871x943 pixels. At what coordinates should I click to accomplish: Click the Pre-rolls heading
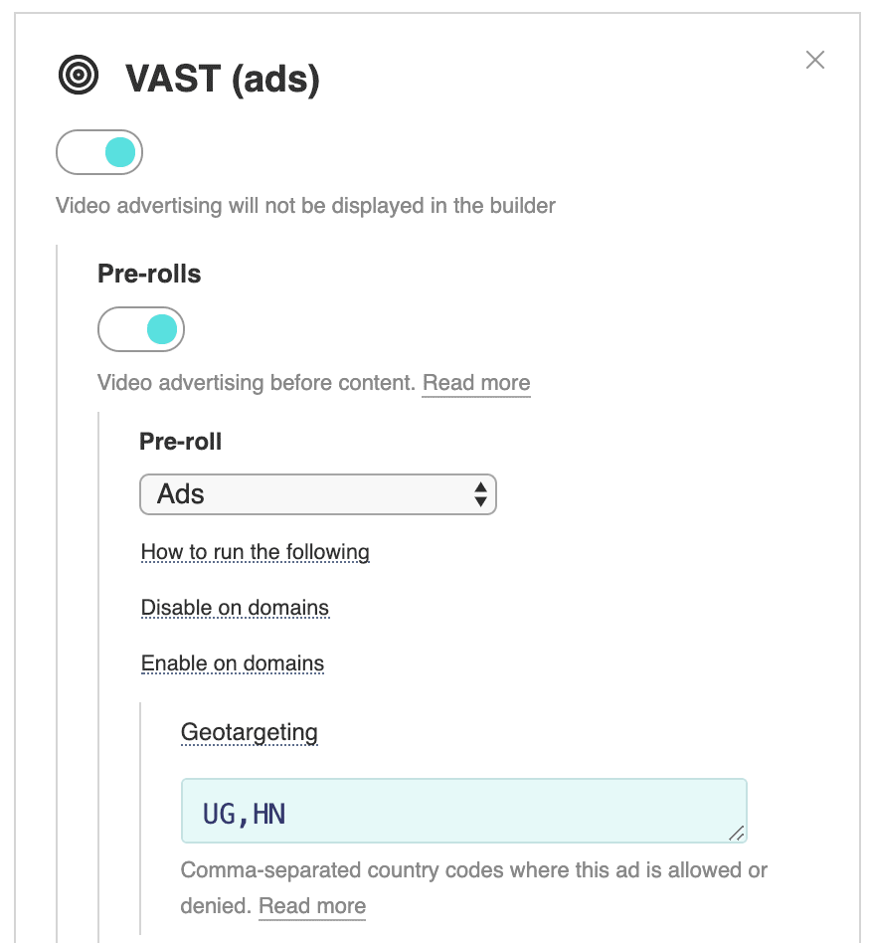pos(149,274)
